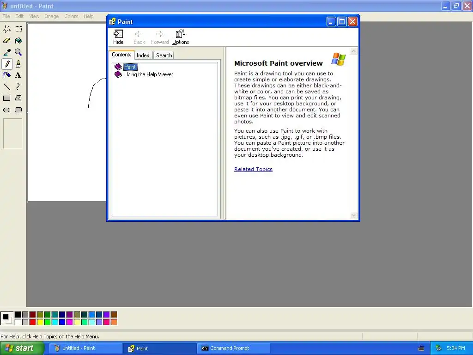Image resolution: width=473 pixels, height=355 pixels.
Task: Open the Windows Start menu
Action: point(22,348)
